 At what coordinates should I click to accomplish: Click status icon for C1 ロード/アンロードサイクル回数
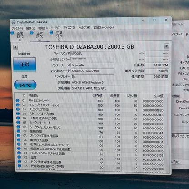click(x=19, y=153)
